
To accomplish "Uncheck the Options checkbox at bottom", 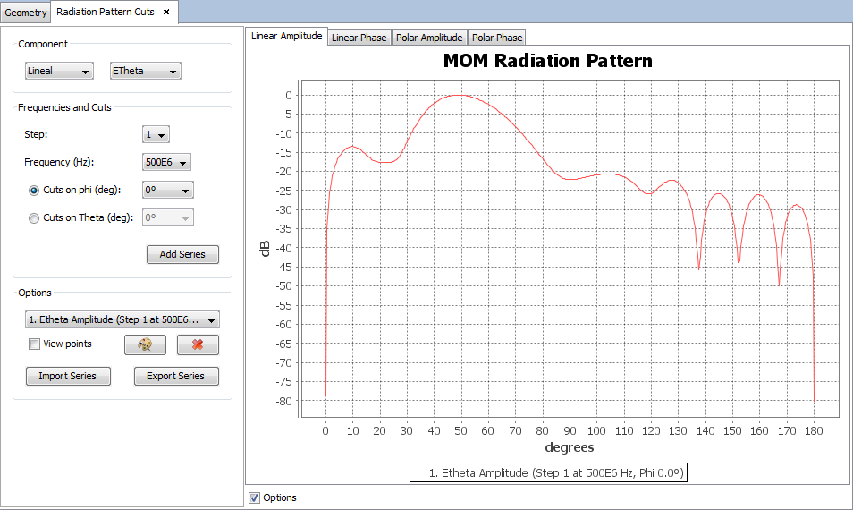I will click(255, 497).
